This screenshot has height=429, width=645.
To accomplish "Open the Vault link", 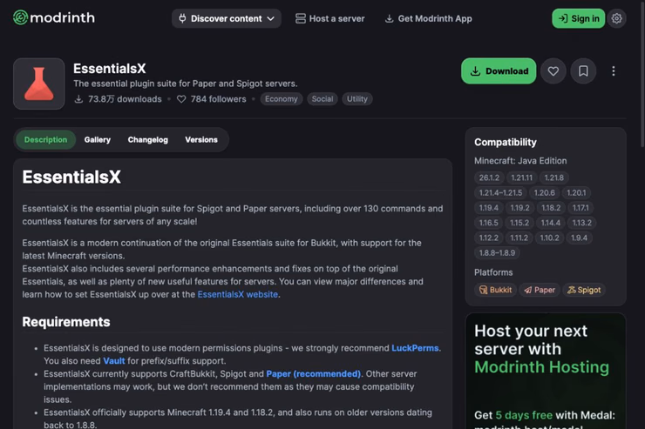I will [114, 361].
